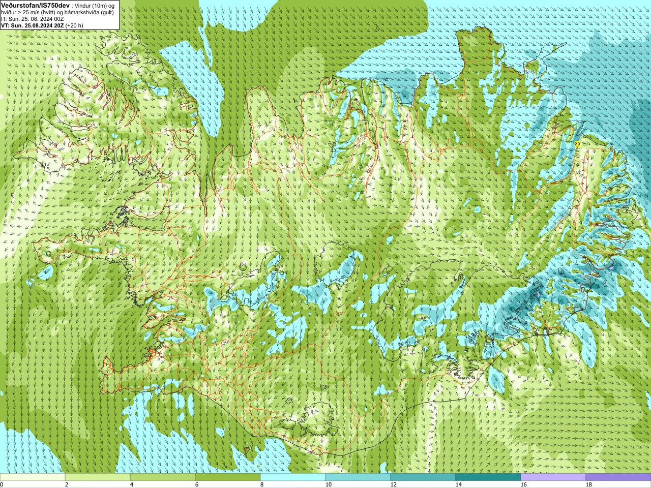Select the 6–8 m/s dark green legend swatch

(228, 477)
